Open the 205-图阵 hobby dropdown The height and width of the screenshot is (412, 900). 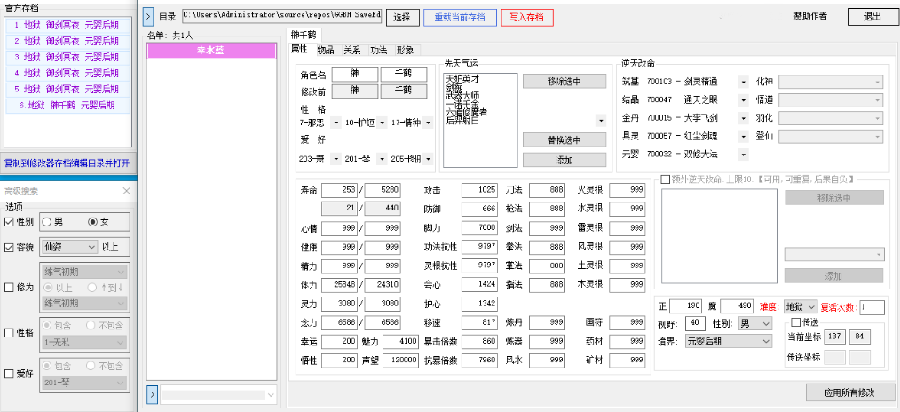click(x=428, y=159)
